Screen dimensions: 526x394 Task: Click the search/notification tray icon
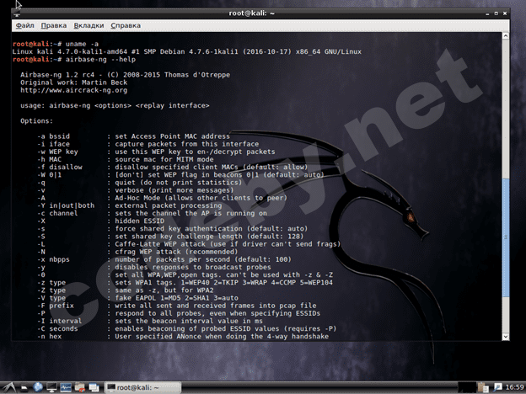pyautogui.click(x=497, y=387)
